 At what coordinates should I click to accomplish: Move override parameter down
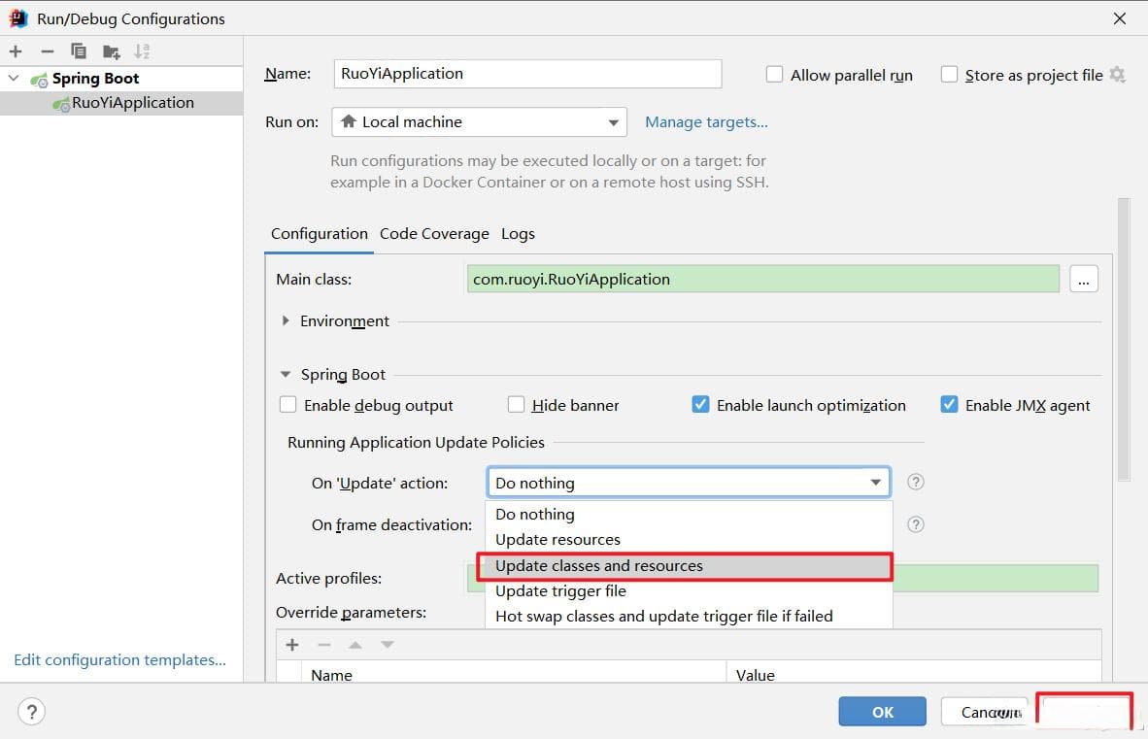tap(388, 645)
